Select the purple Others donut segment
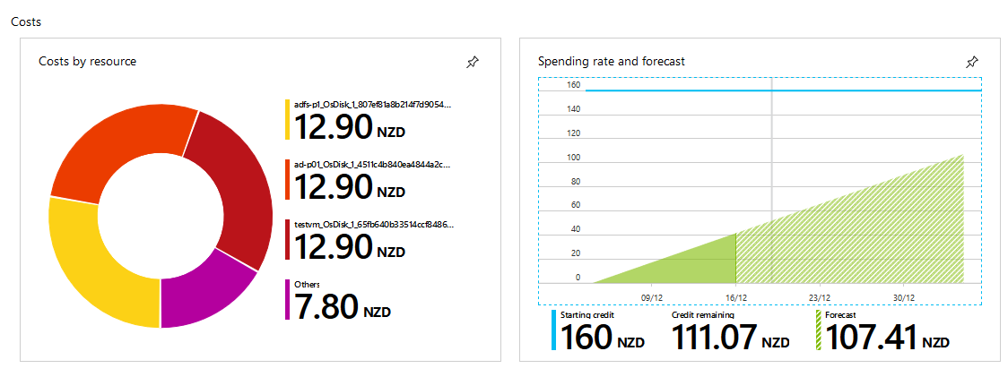The image size is (1008, 377). tap(205, 289)
